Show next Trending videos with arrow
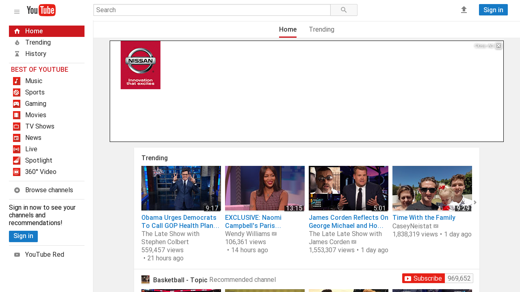520x292 pixels. click(x=475, y=202)
